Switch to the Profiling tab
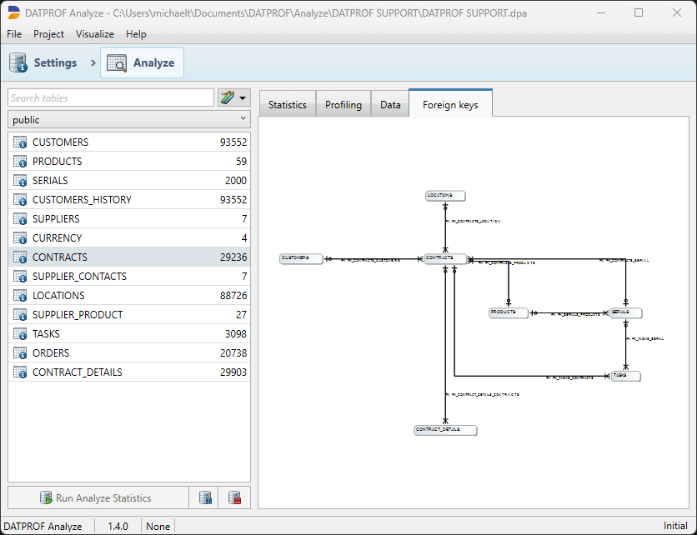This screenshot has width=697, height=535. click(343, 105)
